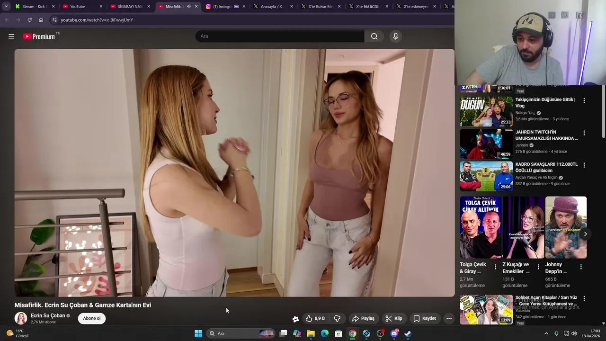Go to the browser home page icon
The height and width of the screenshot is (341, 606).
coord(41,20)
